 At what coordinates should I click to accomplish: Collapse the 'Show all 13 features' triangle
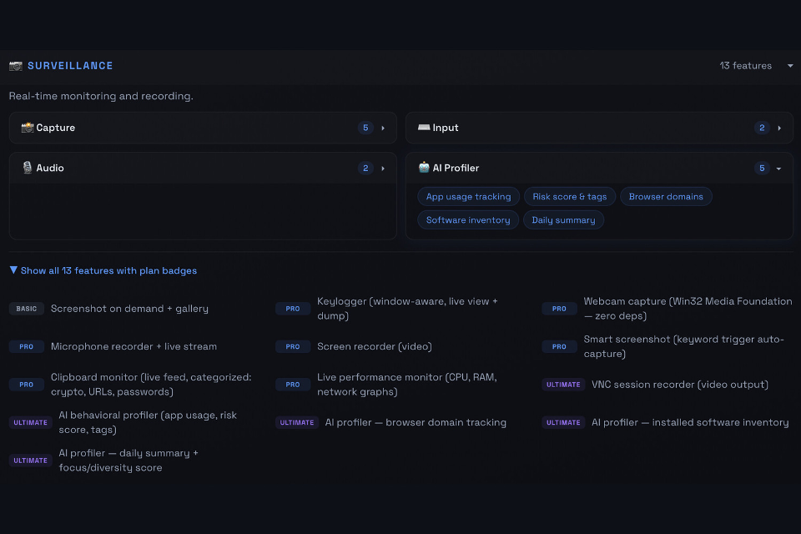pyautogui.click(x=14, y=270)
